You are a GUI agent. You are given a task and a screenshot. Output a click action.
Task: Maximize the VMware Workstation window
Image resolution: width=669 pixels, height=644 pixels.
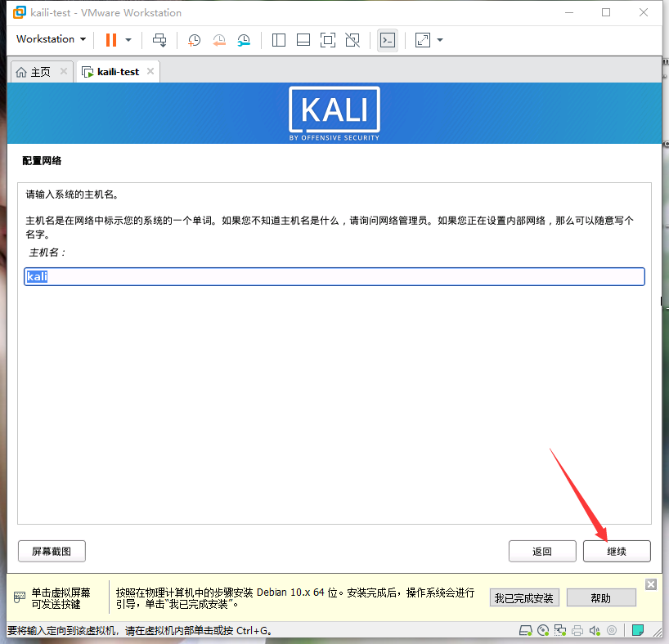click(606, 13)
